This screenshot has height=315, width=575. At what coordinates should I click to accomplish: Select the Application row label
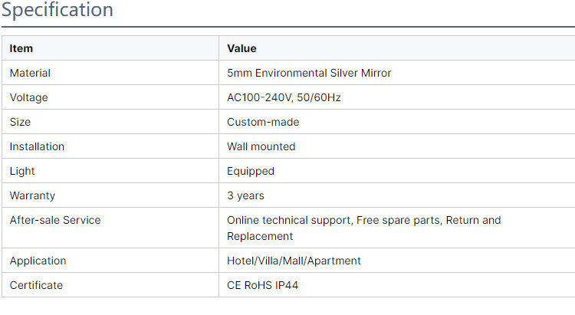[38, 261]
